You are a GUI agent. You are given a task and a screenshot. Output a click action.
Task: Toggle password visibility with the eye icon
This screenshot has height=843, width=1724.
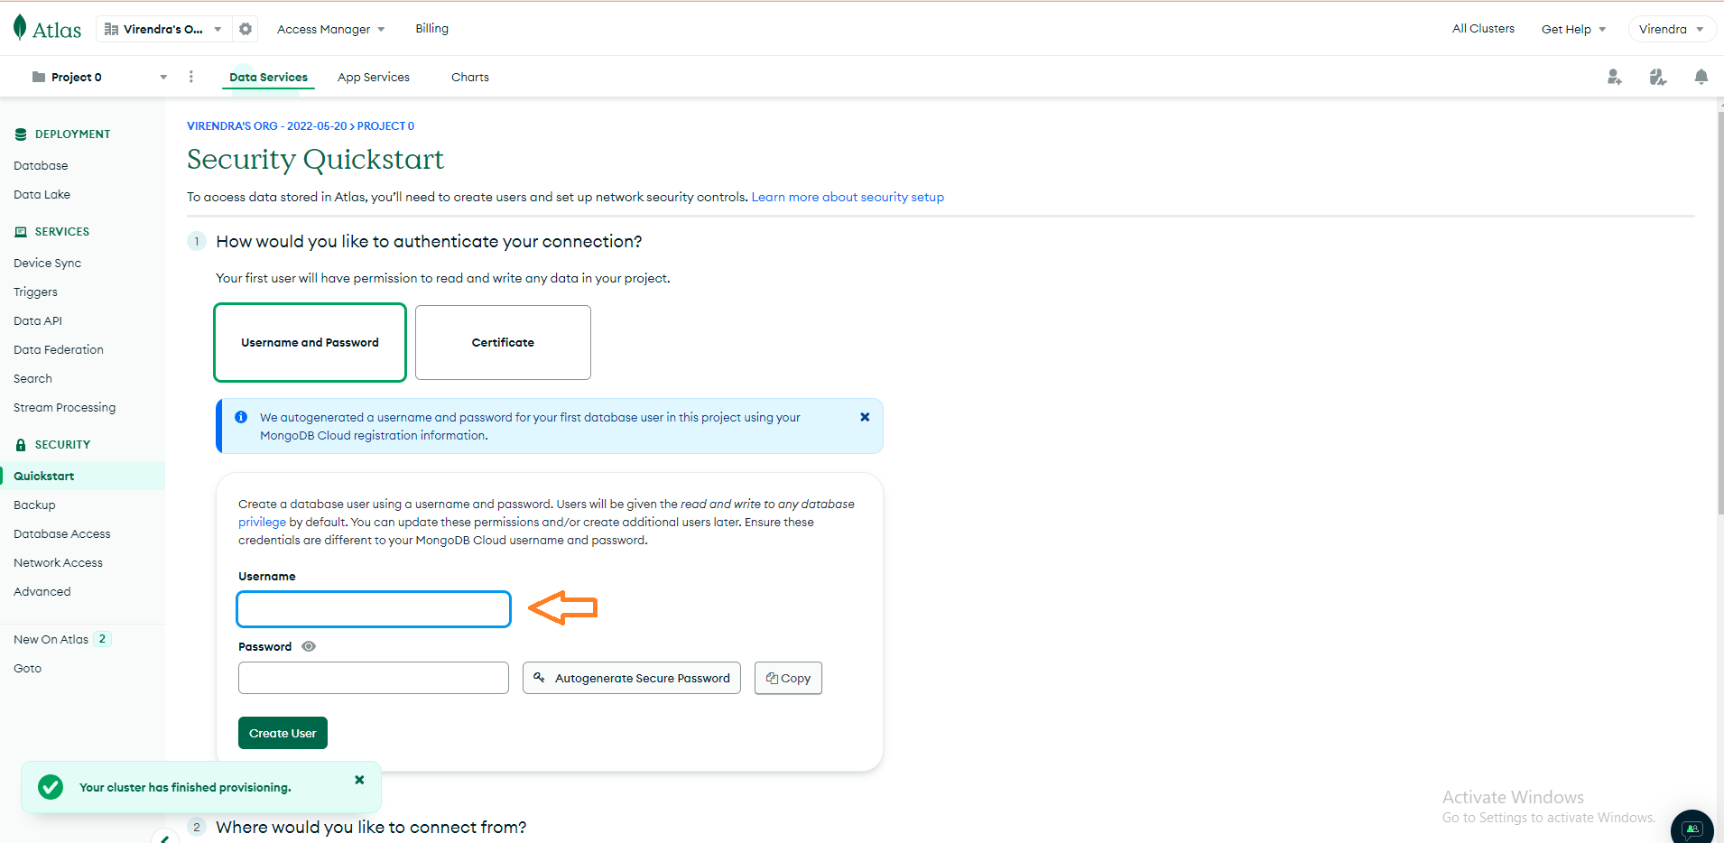[x=308, y=646]
